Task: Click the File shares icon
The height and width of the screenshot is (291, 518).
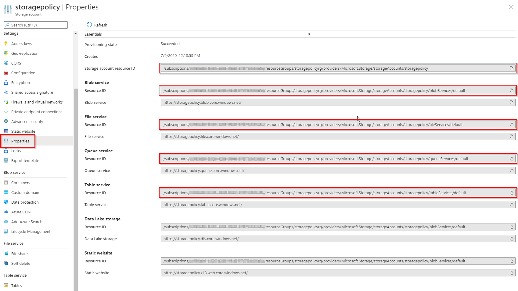Action: point(6,254)
